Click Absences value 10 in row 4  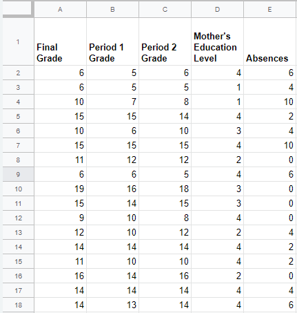[x=269, y=102]
